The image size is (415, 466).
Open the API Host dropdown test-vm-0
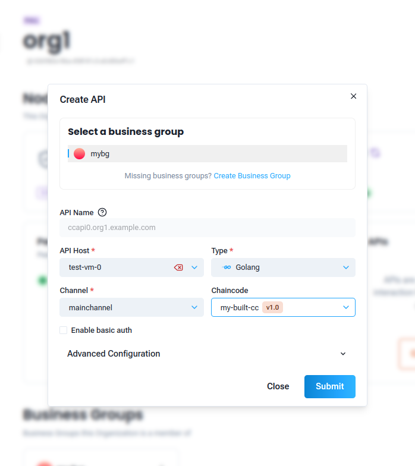(132, 267)
